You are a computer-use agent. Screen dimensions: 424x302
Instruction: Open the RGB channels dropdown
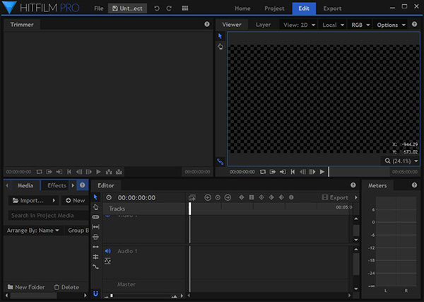point(360,25)
